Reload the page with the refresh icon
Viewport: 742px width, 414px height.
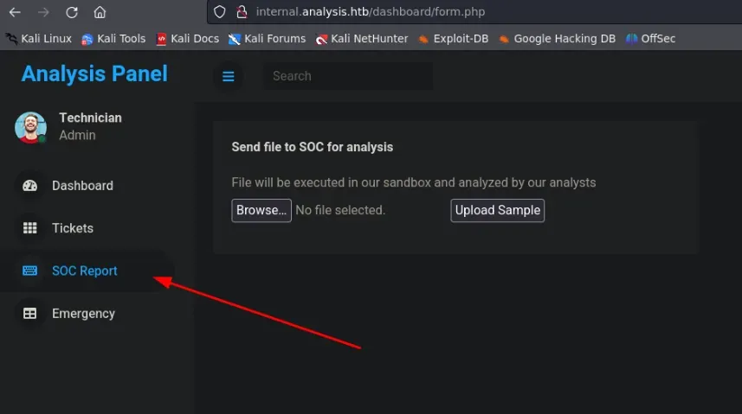pyautogui.click(x=72, y=12)
